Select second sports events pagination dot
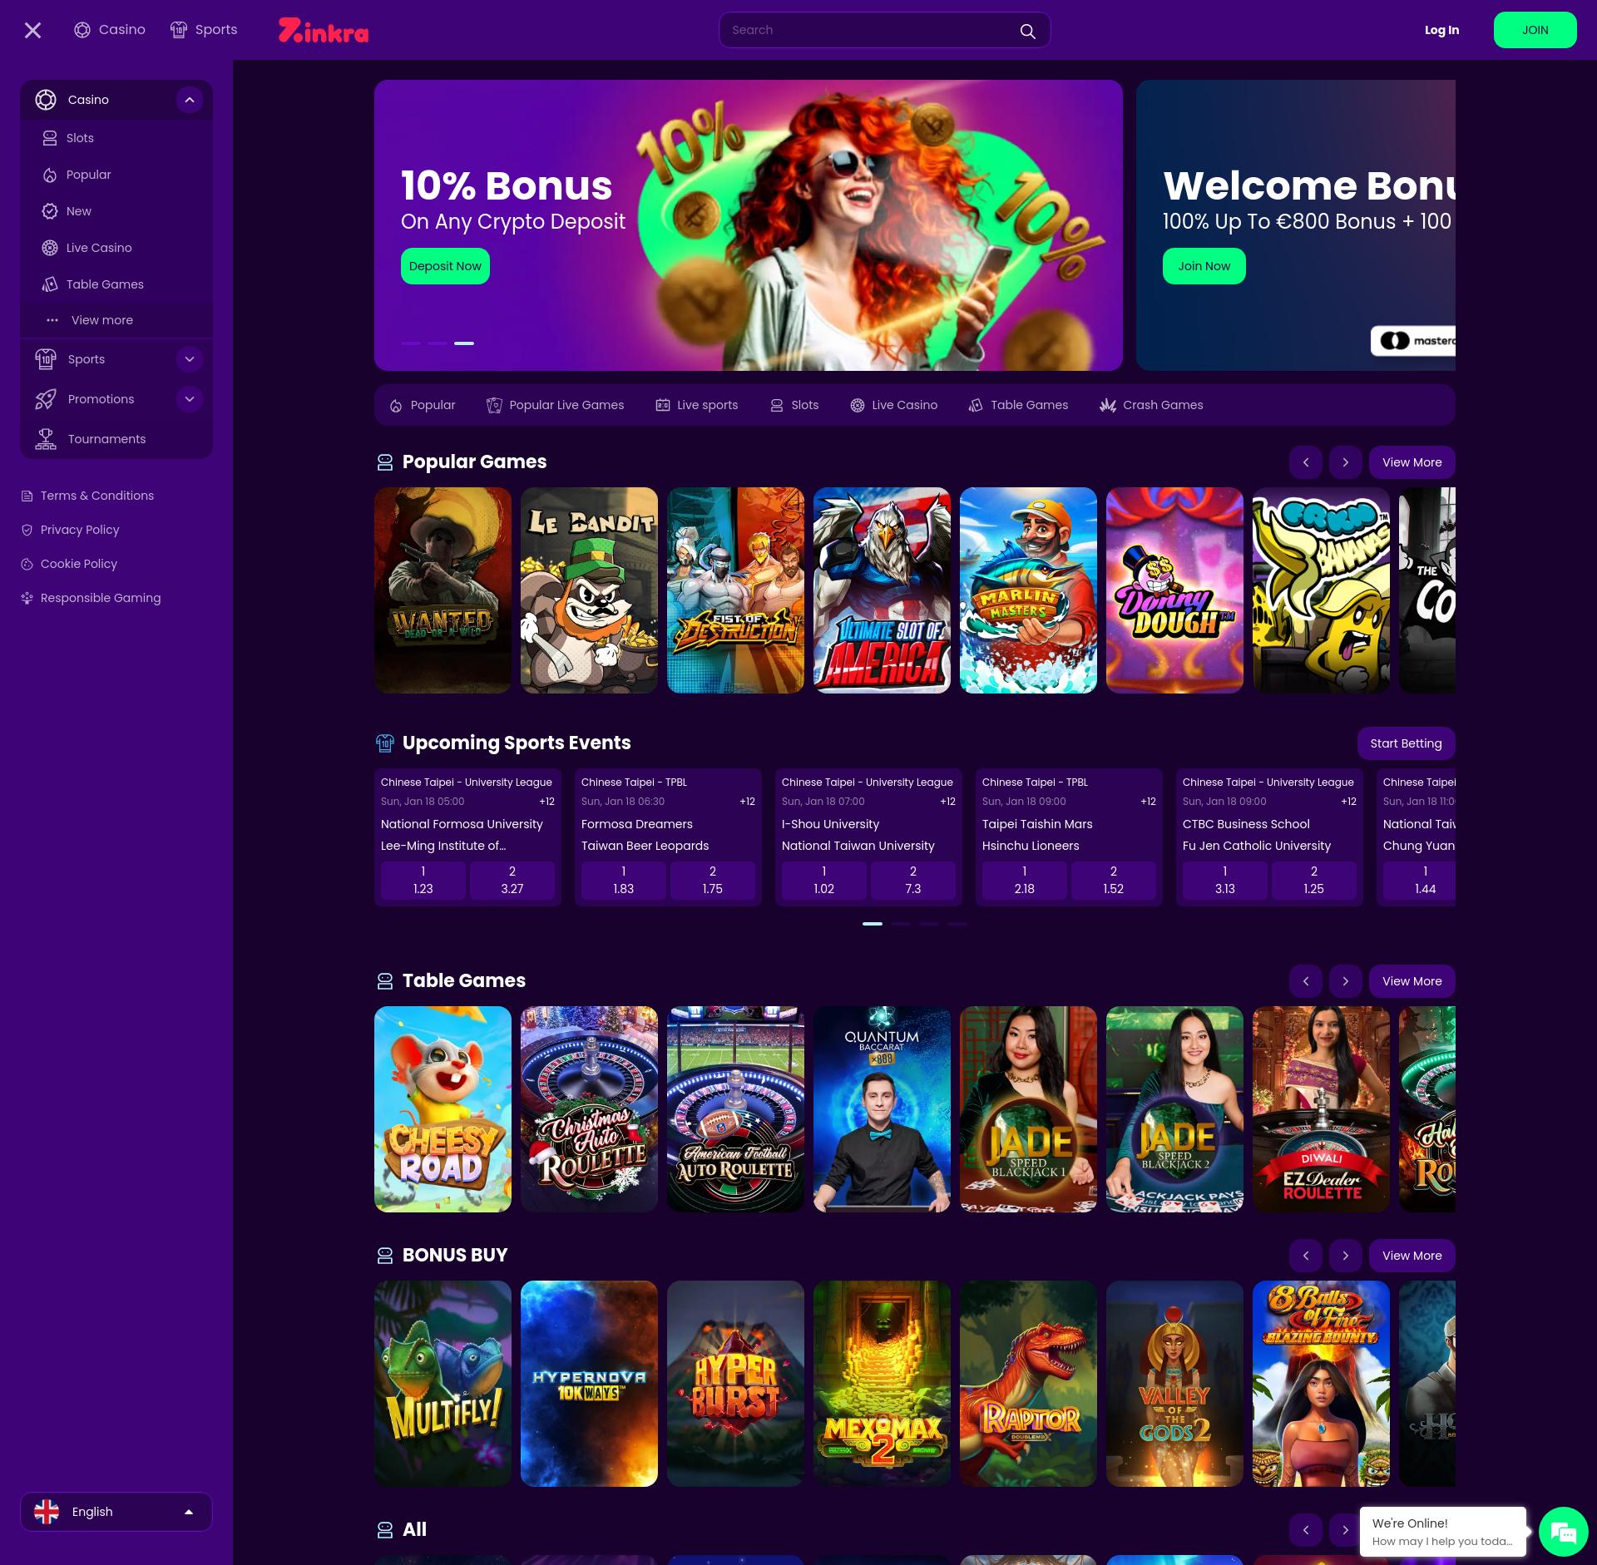The image size is (1597, 1565). pyautogui.click(x=901, y=924)
